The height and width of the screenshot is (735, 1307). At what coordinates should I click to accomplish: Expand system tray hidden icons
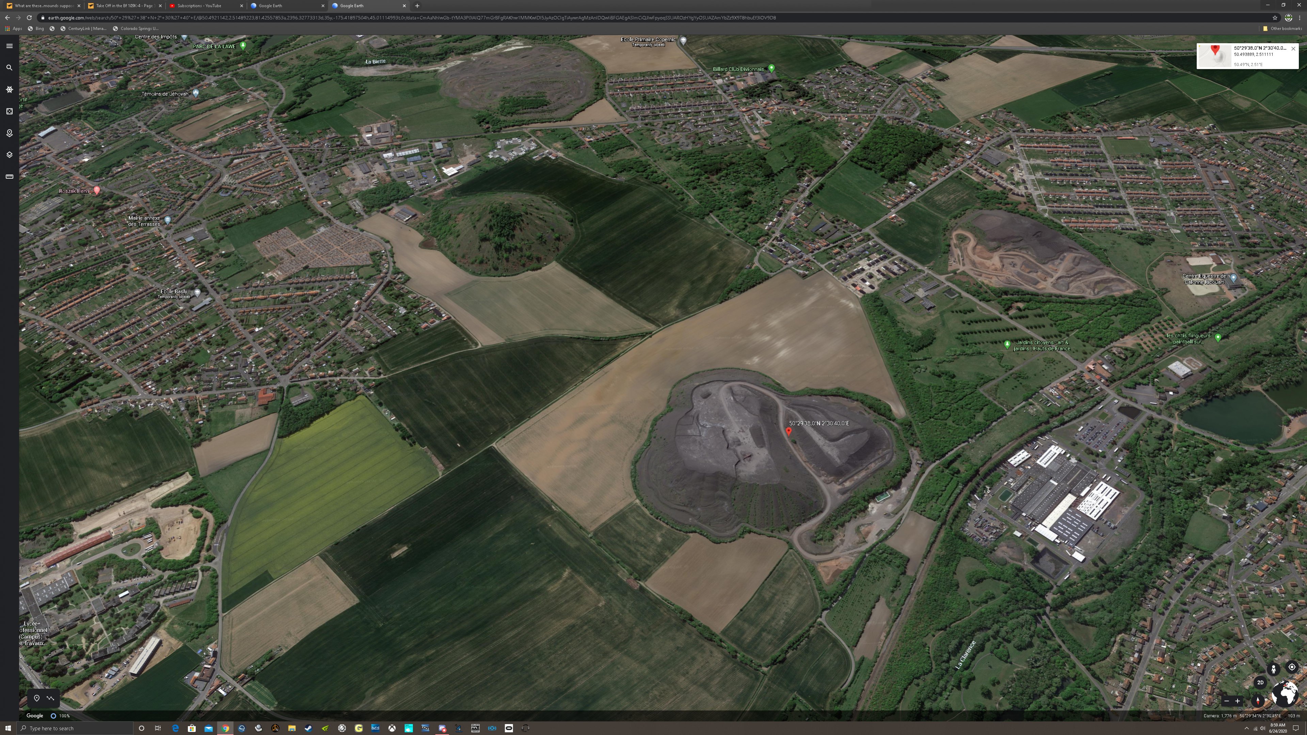point(1246,729)
